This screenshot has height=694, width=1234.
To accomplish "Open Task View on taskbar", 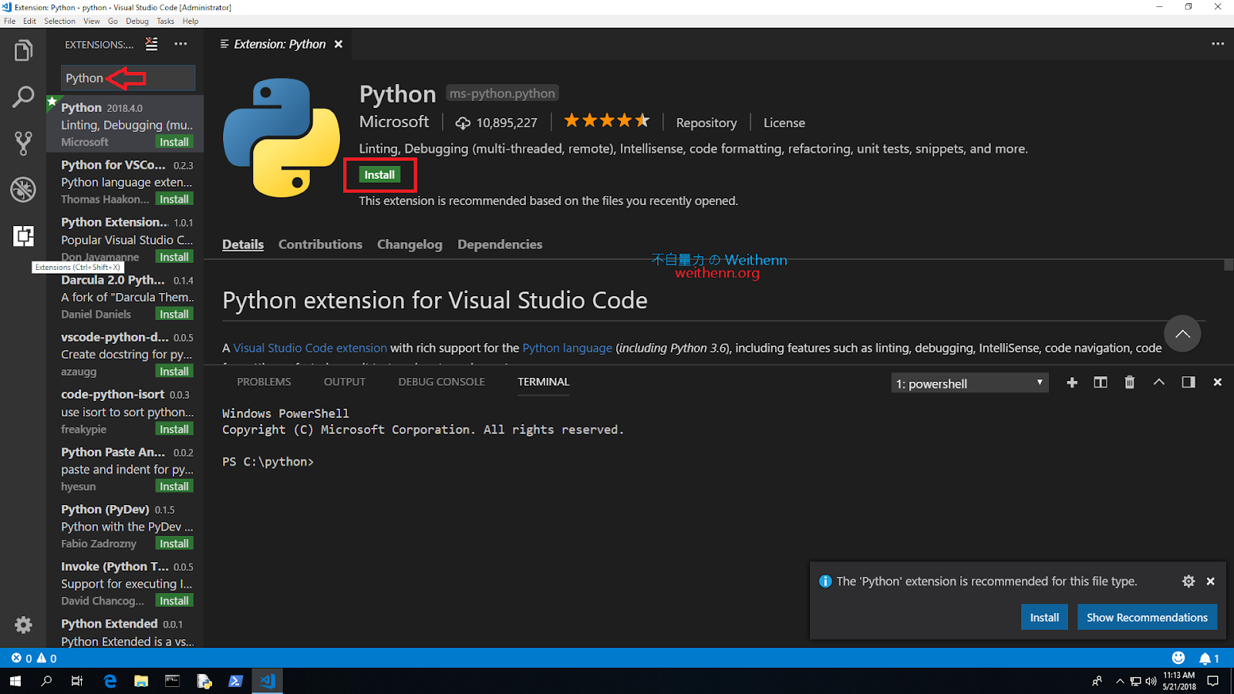I will point(77,681).
